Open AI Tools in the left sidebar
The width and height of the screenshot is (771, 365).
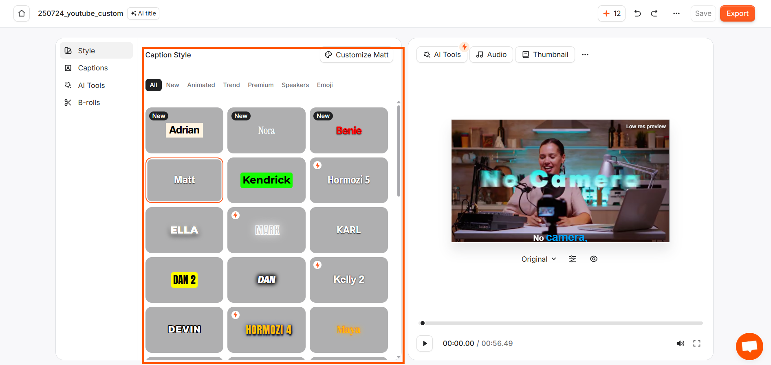point(97,85)
